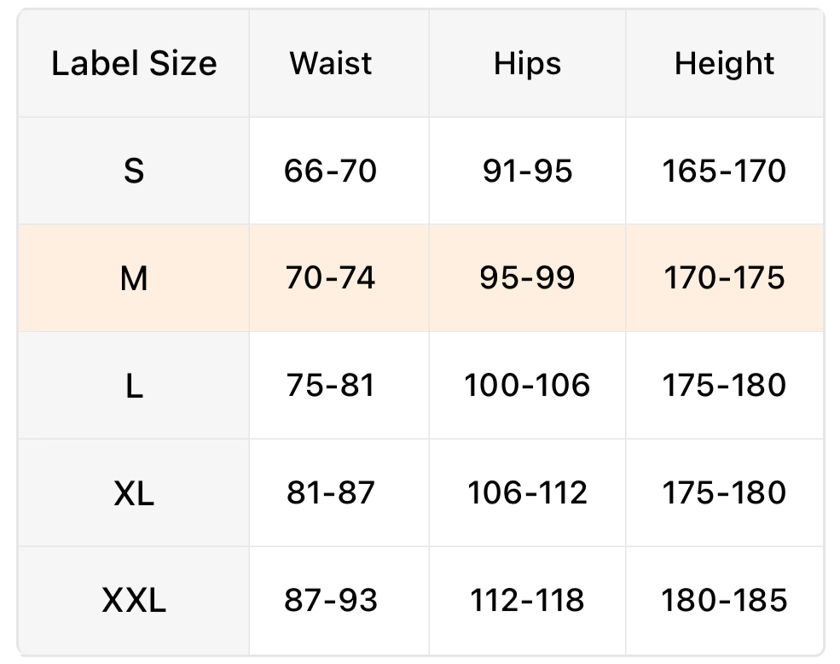Click the waist value 81-87
This screenshot has height=664, width=840.
click(331, 493)
